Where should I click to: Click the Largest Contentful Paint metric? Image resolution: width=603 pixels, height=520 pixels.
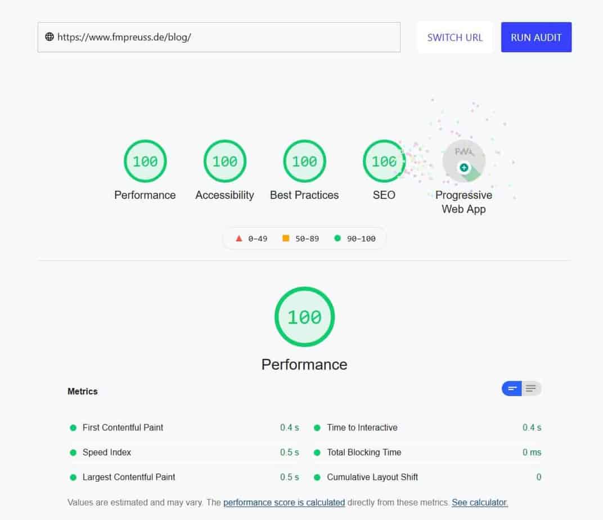pos(184,477)
